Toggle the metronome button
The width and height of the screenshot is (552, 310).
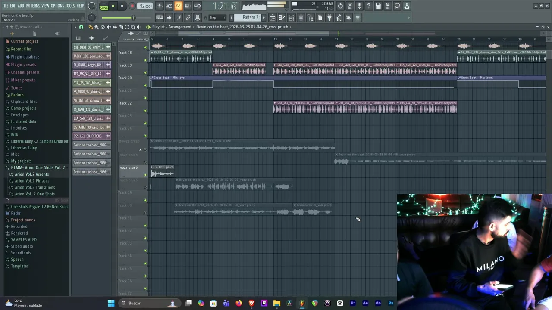pos(160,6)
